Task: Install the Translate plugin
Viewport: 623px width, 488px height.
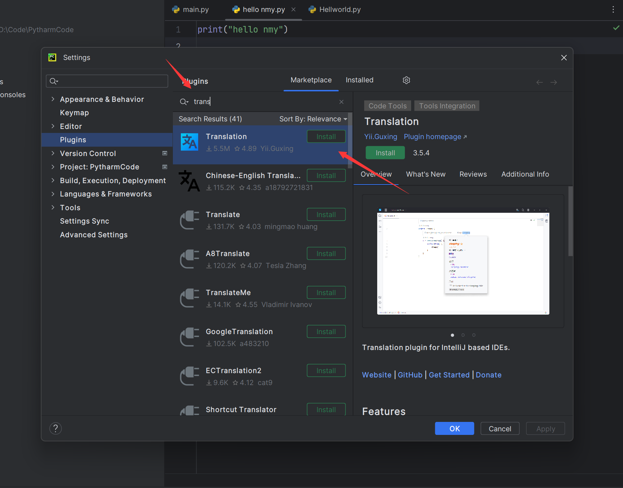Action: (x=326, y=215)
